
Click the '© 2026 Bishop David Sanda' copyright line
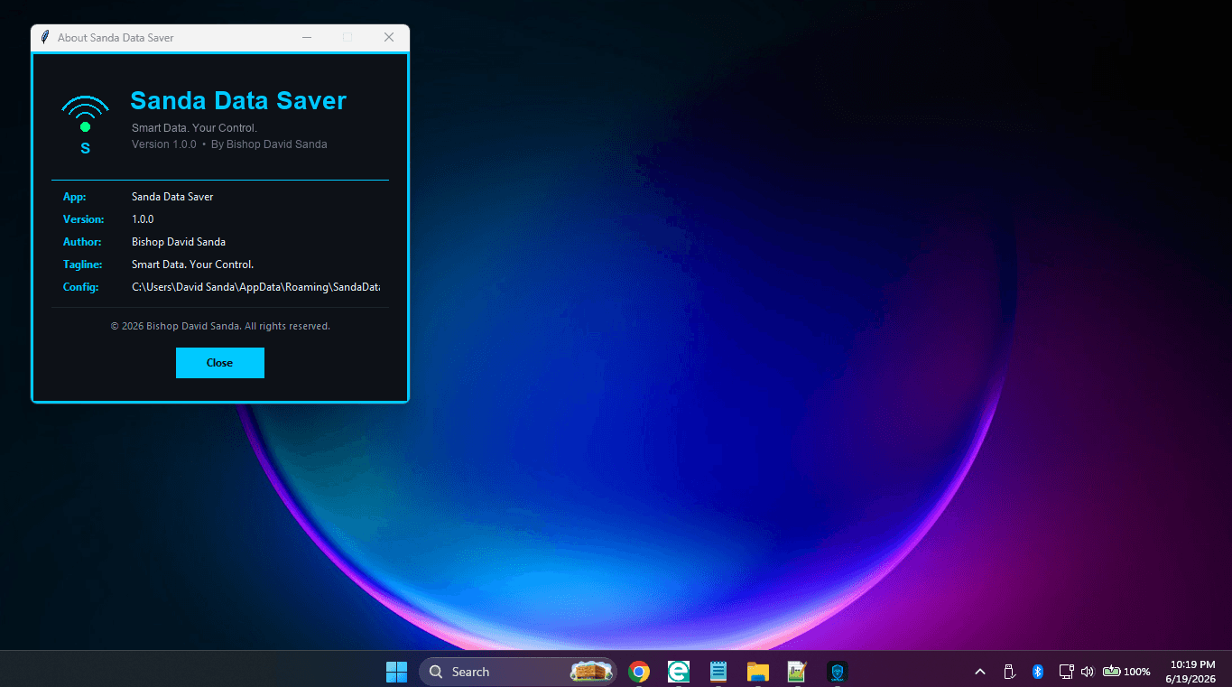220,326
